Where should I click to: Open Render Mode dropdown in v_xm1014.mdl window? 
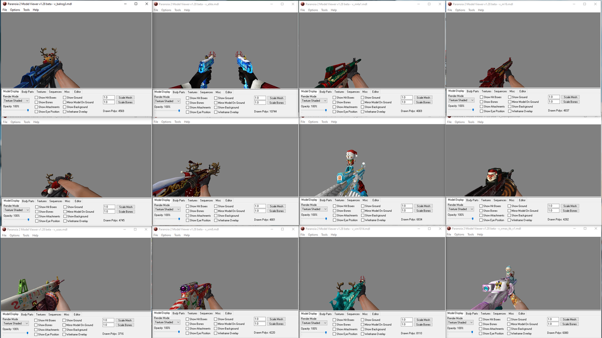click(x=314, y=323)
